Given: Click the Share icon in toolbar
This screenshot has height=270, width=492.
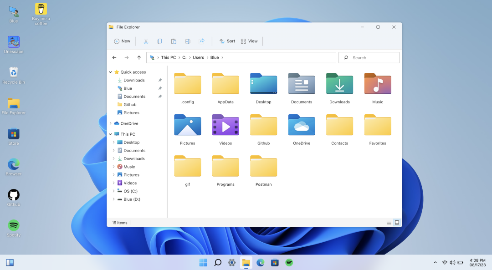Looking at the screenshot, I should coord(202,41).
